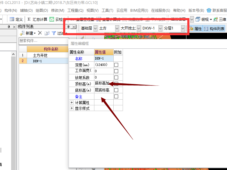Edit the 名称 value DKW-1
This screenshot has width=227, height=170.
coord(104,58)
